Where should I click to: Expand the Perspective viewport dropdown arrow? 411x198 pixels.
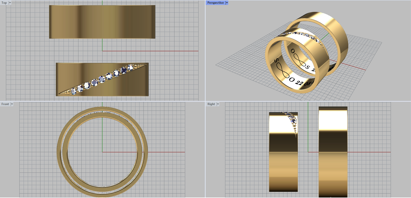(x=227, y=3)
